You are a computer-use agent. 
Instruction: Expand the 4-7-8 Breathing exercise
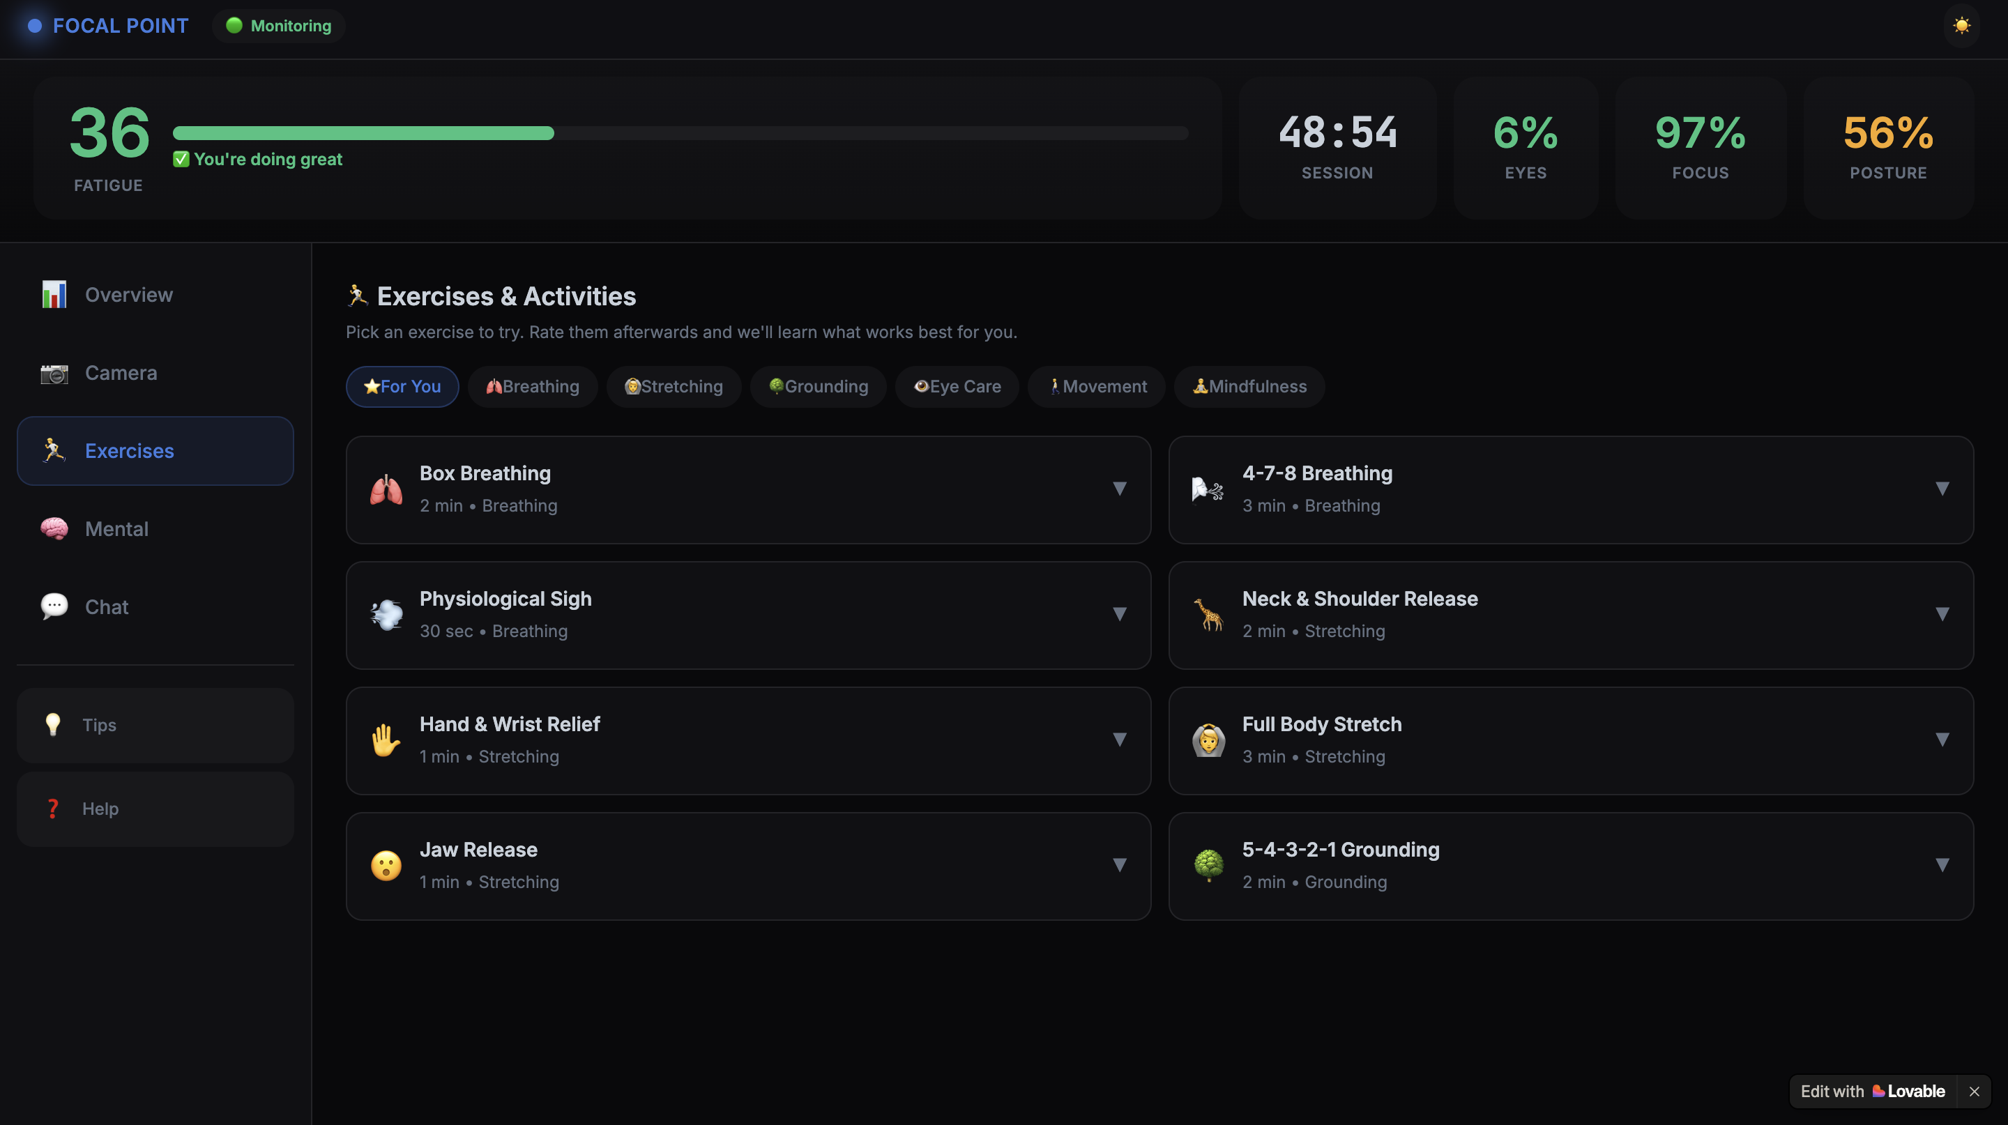(1942, 489)
